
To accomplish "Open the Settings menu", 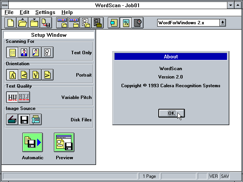I will 45,13.
